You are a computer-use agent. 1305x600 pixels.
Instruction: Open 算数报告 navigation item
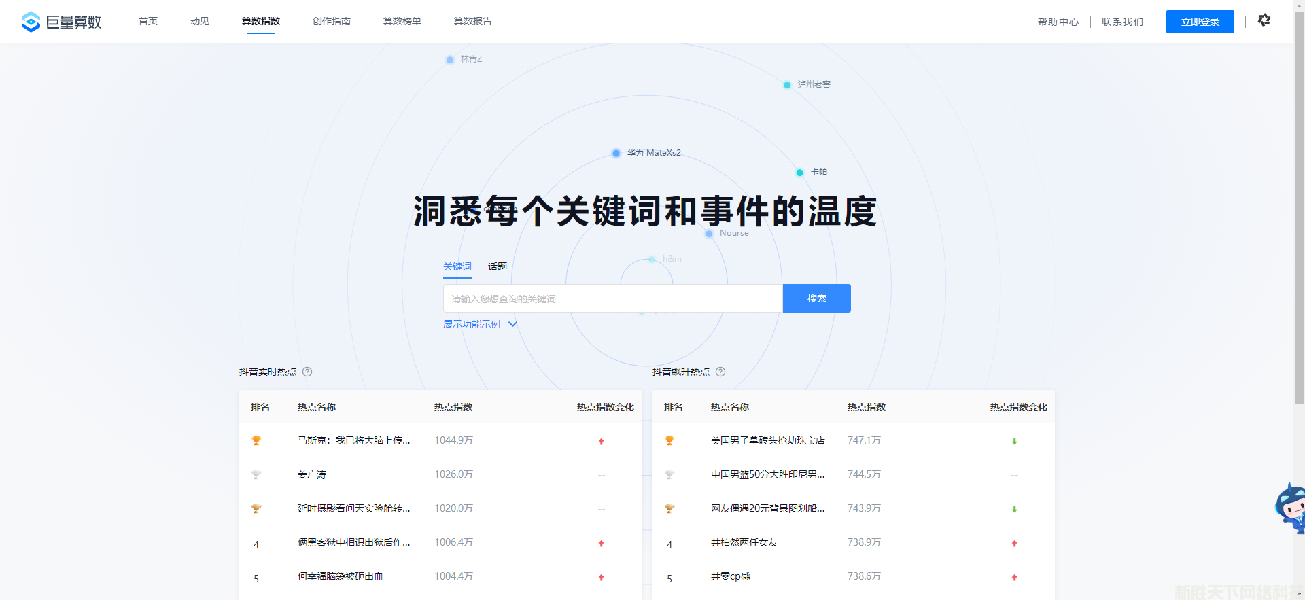473,21
